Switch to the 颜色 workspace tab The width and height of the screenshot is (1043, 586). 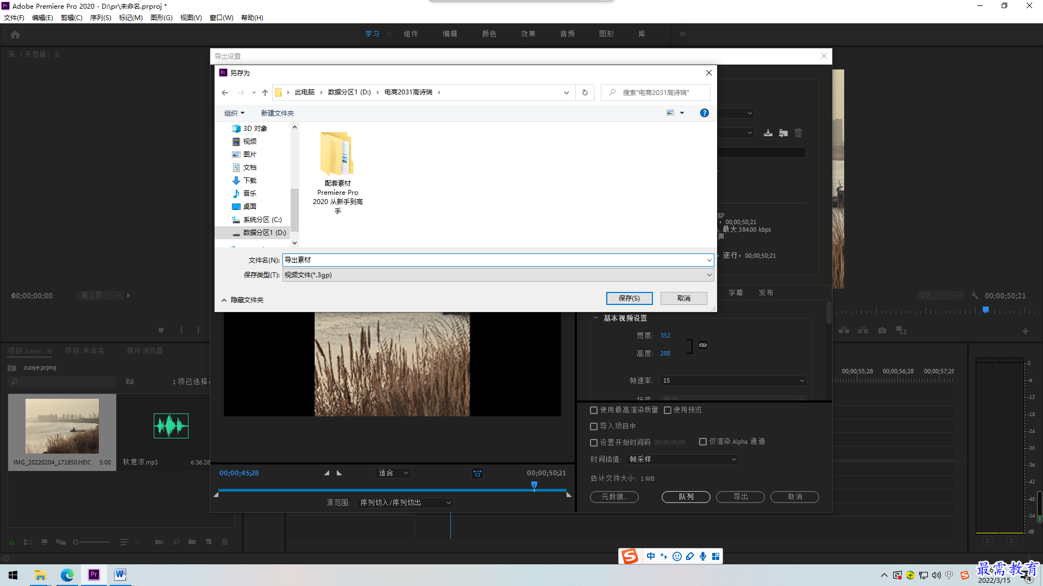pyautogui.click(x=489, y=34)
